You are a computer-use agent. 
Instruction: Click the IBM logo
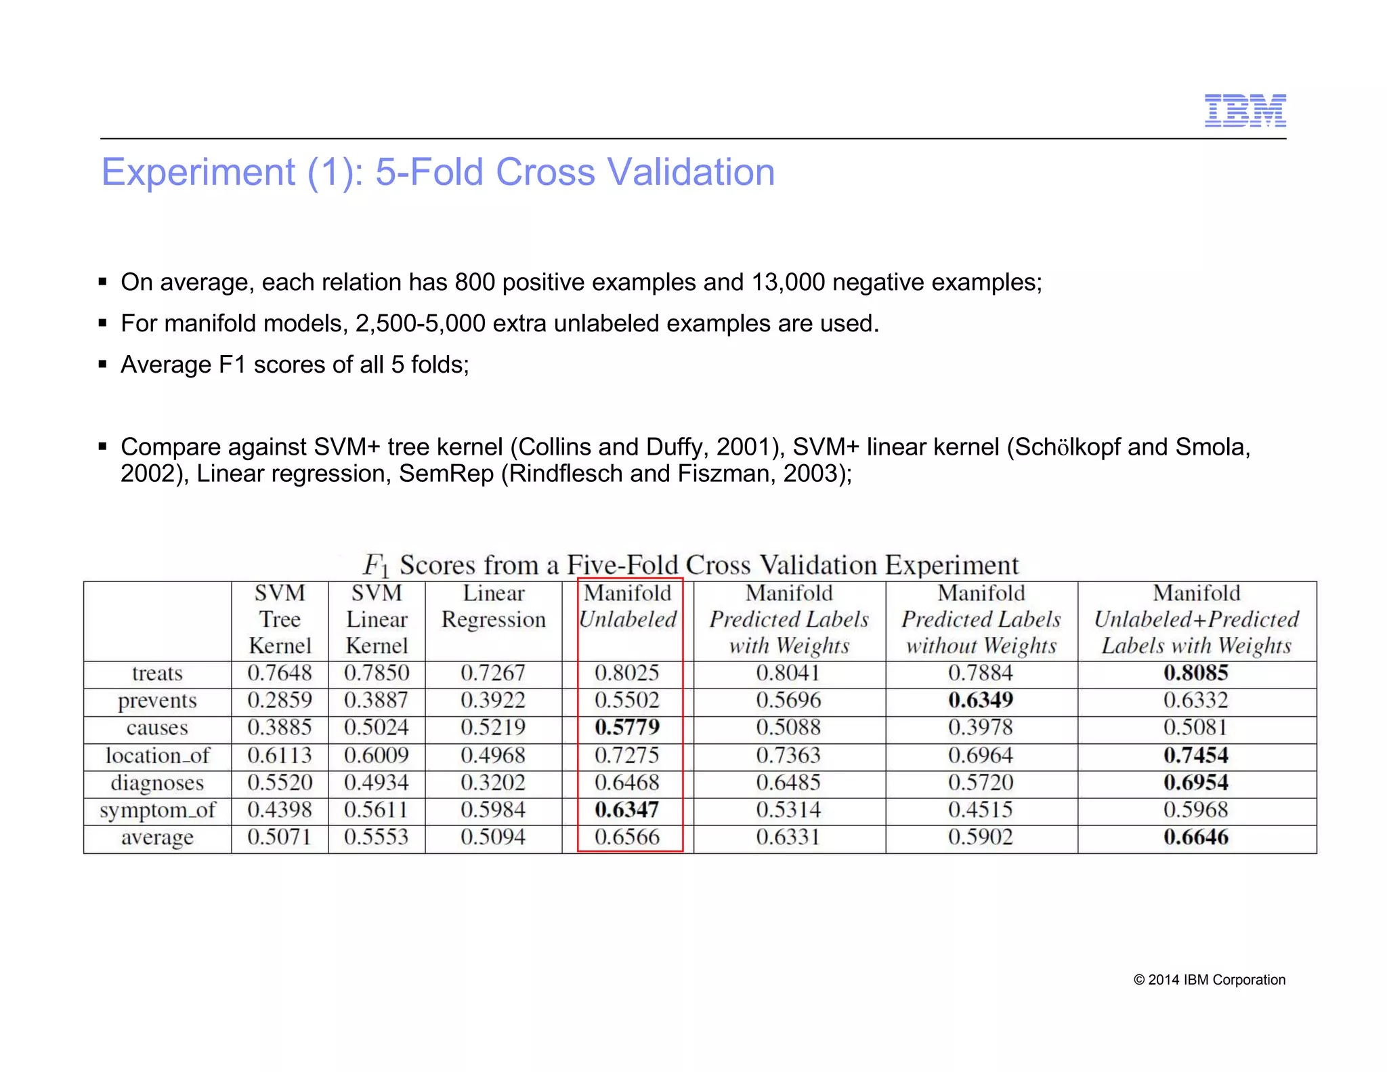point(1245,110)
